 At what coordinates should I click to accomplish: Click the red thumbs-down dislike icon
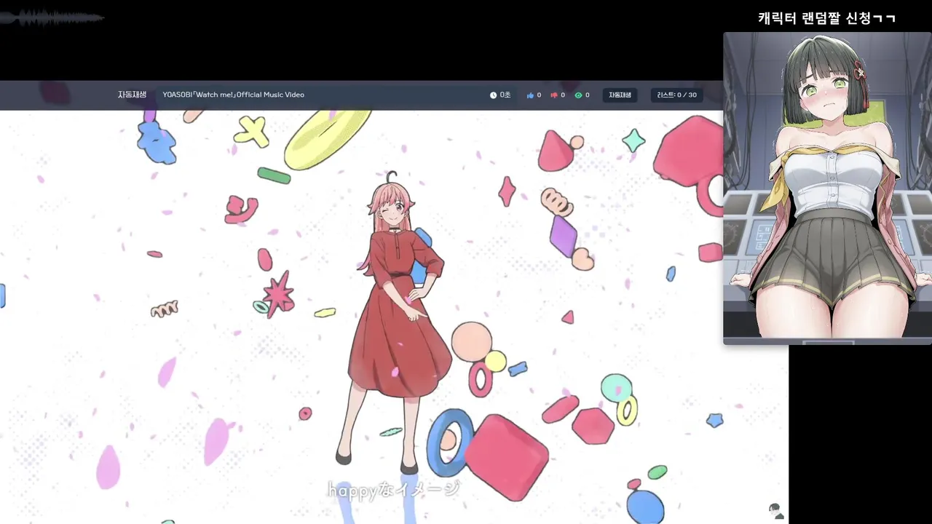point(554,95)
